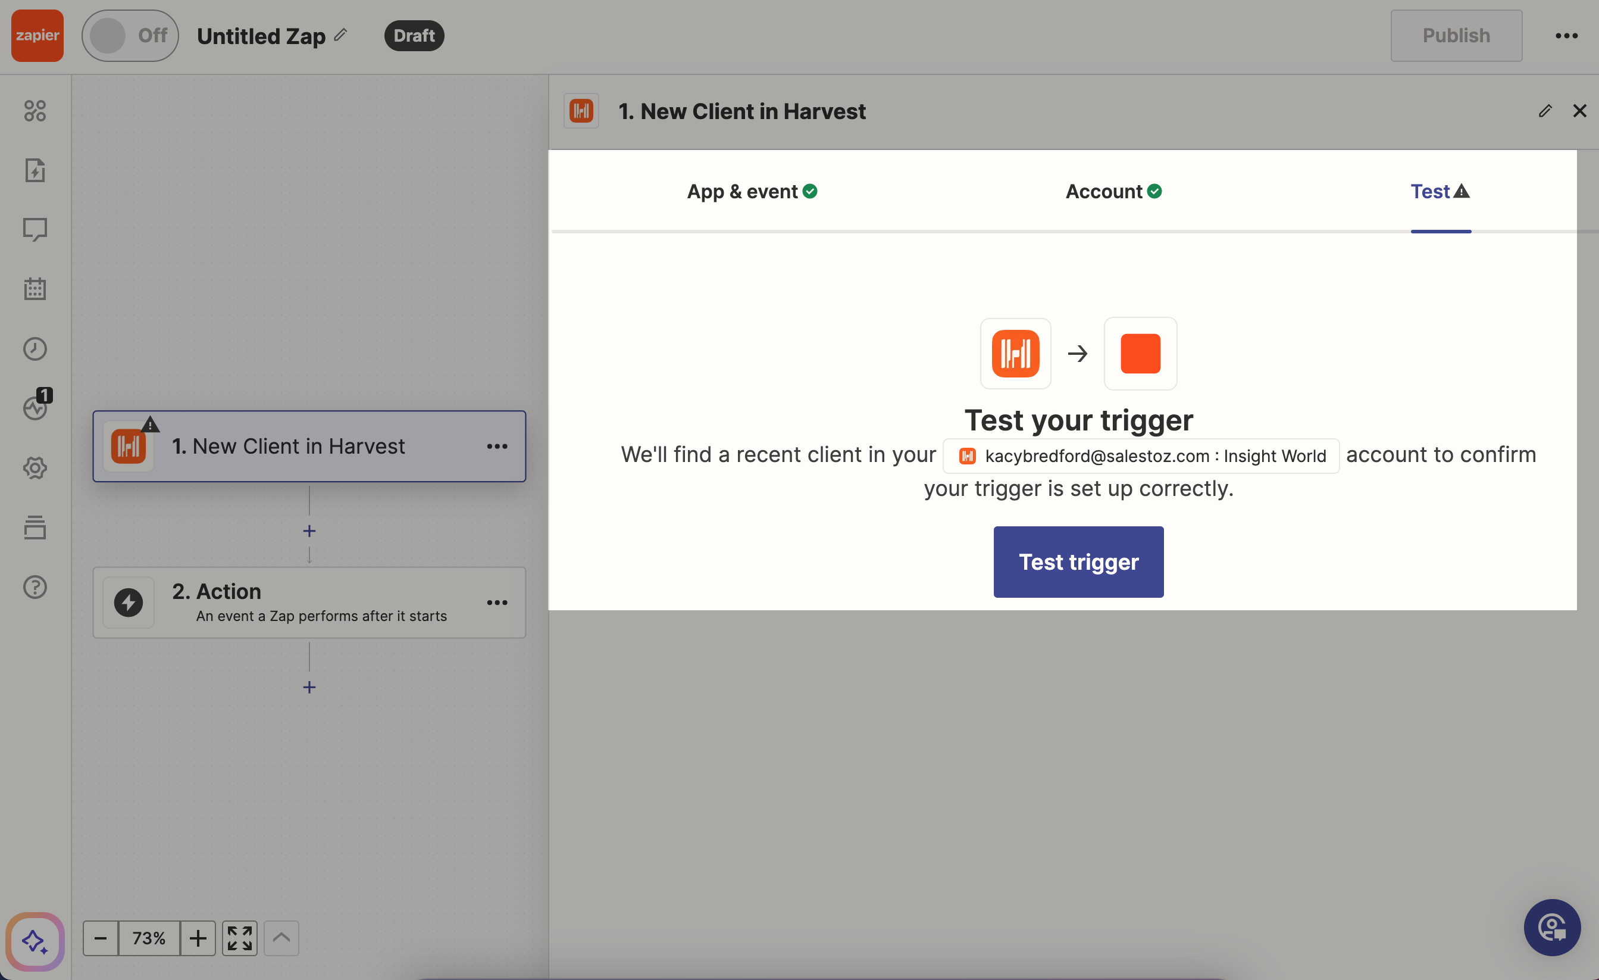
Task: Edit step name pencil in panel header
Action: (1545, 111)
